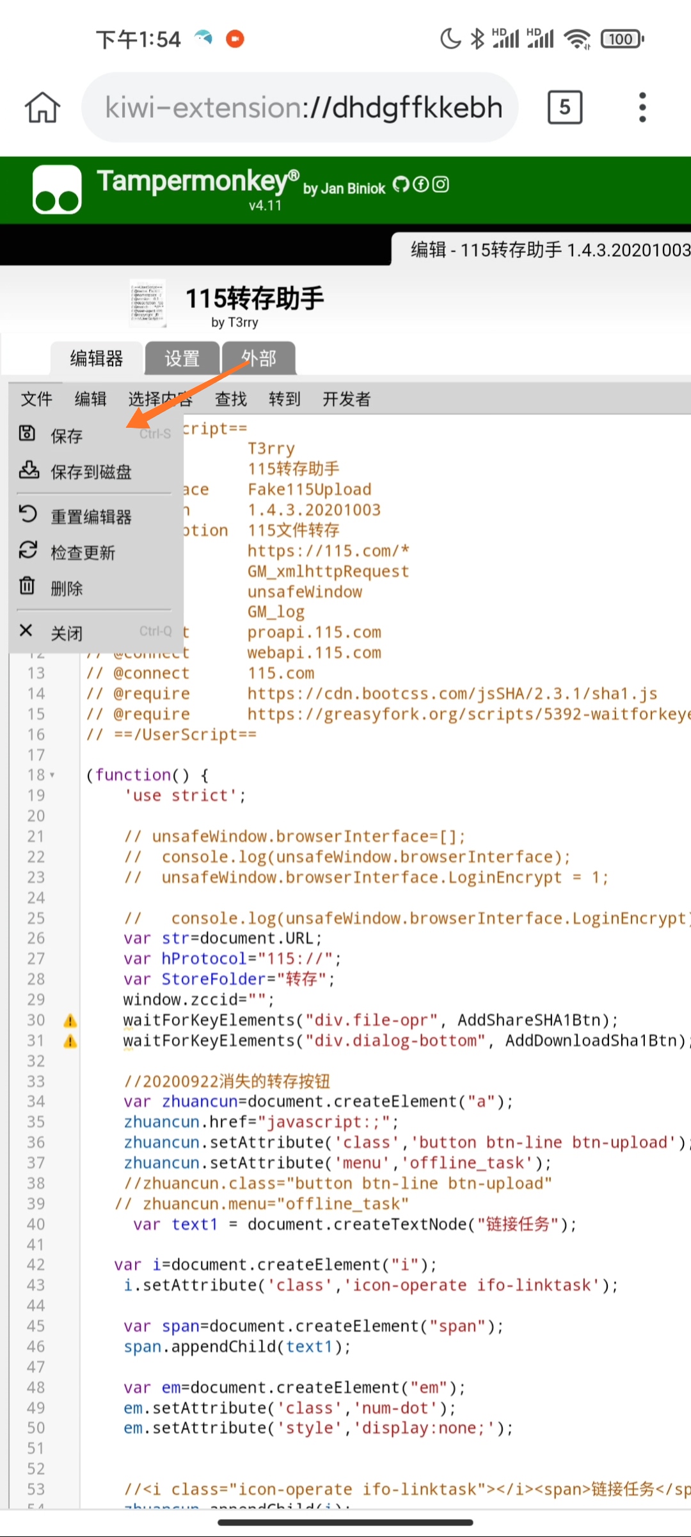This screenshot has height=1537, width=691.
Task: Open the browser three-dot menu
Action: click(x=642, y=107)
